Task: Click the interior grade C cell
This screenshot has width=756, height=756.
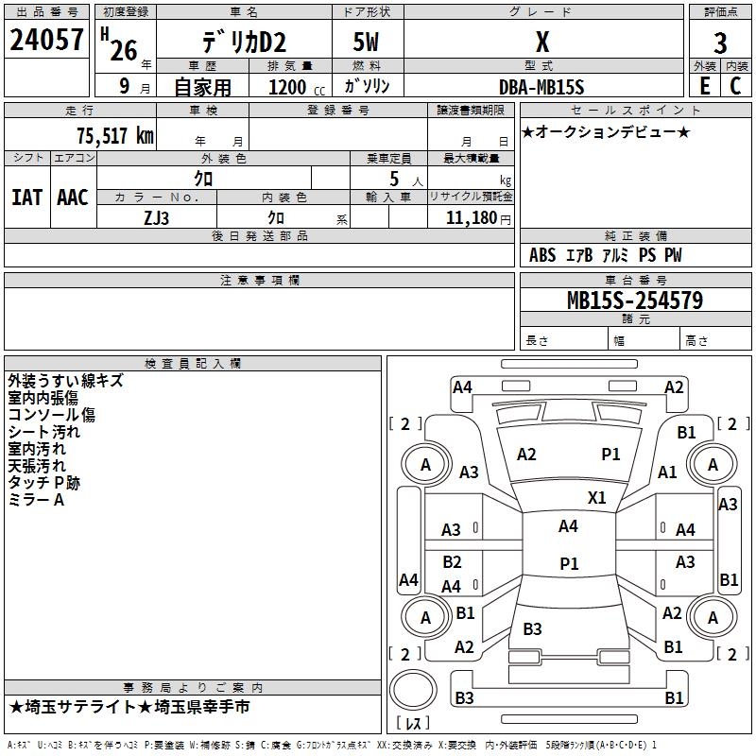Action: tap(736, 86)
